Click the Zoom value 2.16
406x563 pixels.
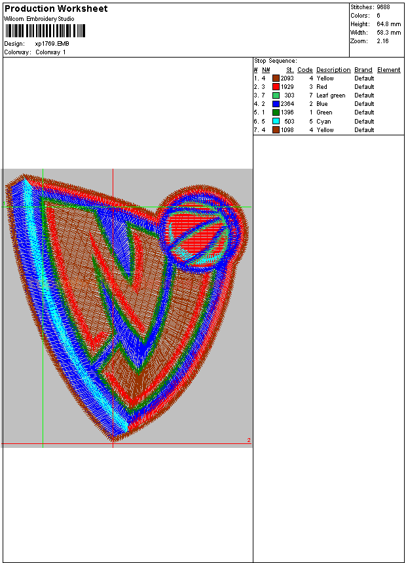(382, 41)
